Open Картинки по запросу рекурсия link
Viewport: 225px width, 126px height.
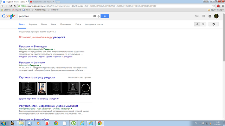(37, 77)
